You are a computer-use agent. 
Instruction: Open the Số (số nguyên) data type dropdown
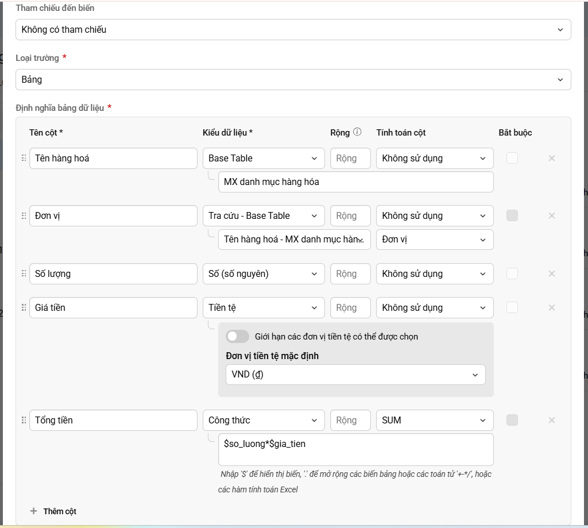coord(264,273)
